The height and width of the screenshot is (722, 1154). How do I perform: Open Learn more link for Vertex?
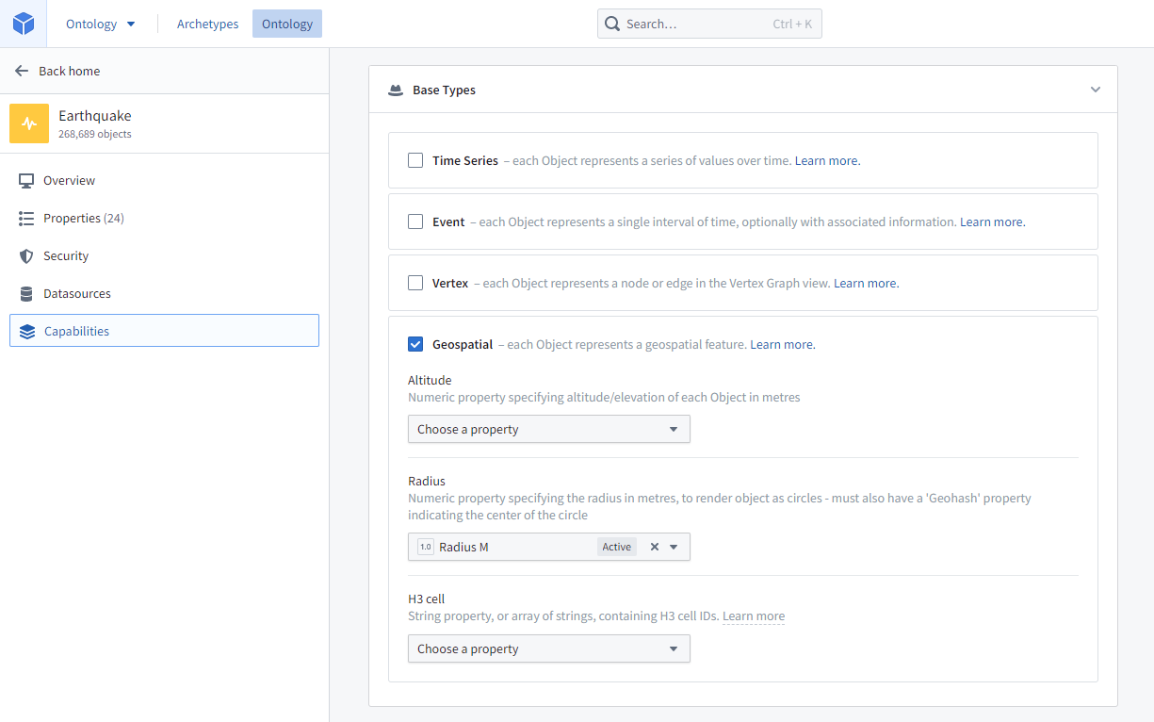click(866, 283)
